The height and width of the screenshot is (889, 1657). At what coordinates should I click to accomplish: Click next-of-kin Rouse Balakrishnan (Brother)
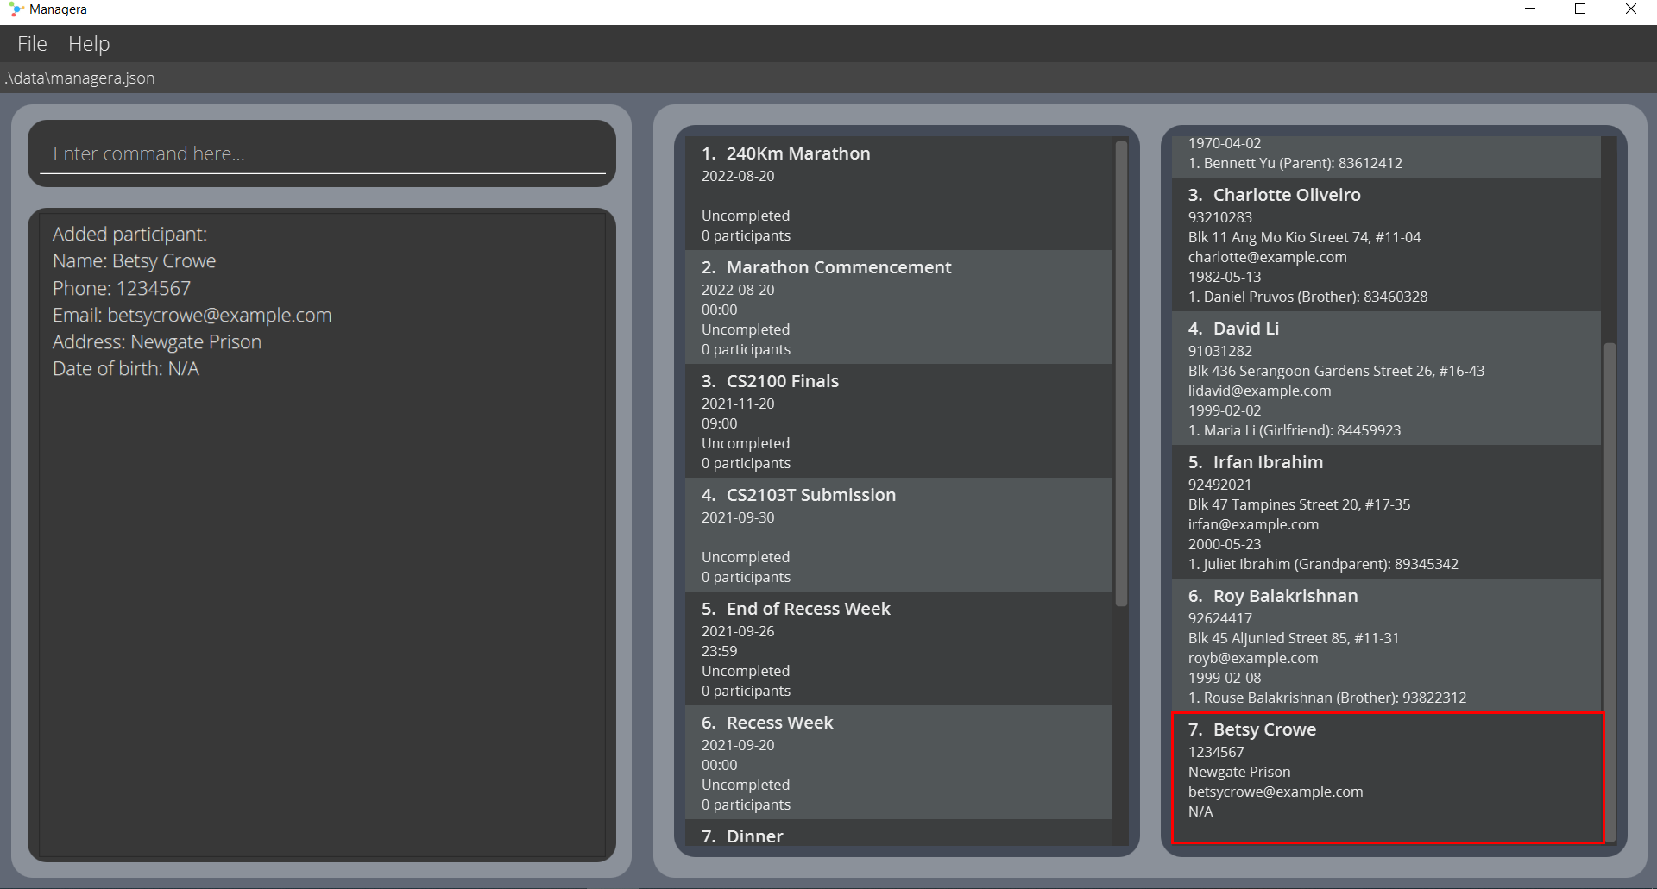[x=1327, y=698]
